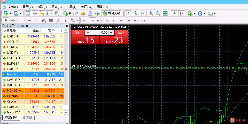Click the zoom in magnifier icon
248x124 pixels.
[x=151, y=13]
